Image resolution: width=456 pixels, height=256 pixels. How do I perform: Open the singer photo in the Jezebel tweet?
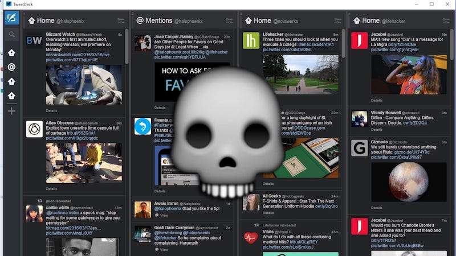409,75
